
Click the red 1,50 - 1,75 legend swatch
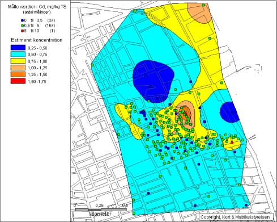pyautogui.click(x=18, y=81)
